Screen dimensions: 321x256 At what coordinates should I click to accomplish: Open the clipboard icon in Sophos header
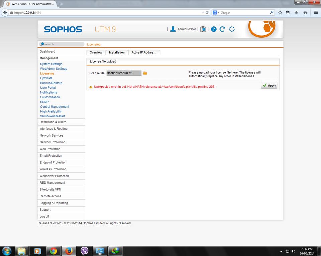tap(203, 29)
